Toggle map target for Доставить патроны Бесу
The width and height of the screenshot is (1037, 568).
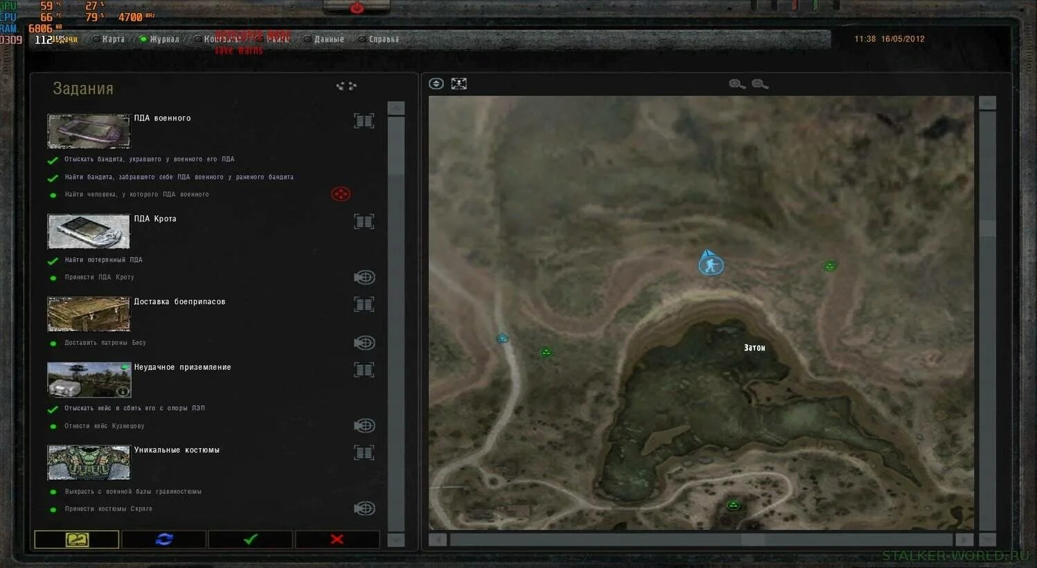[x=364, y=343]
